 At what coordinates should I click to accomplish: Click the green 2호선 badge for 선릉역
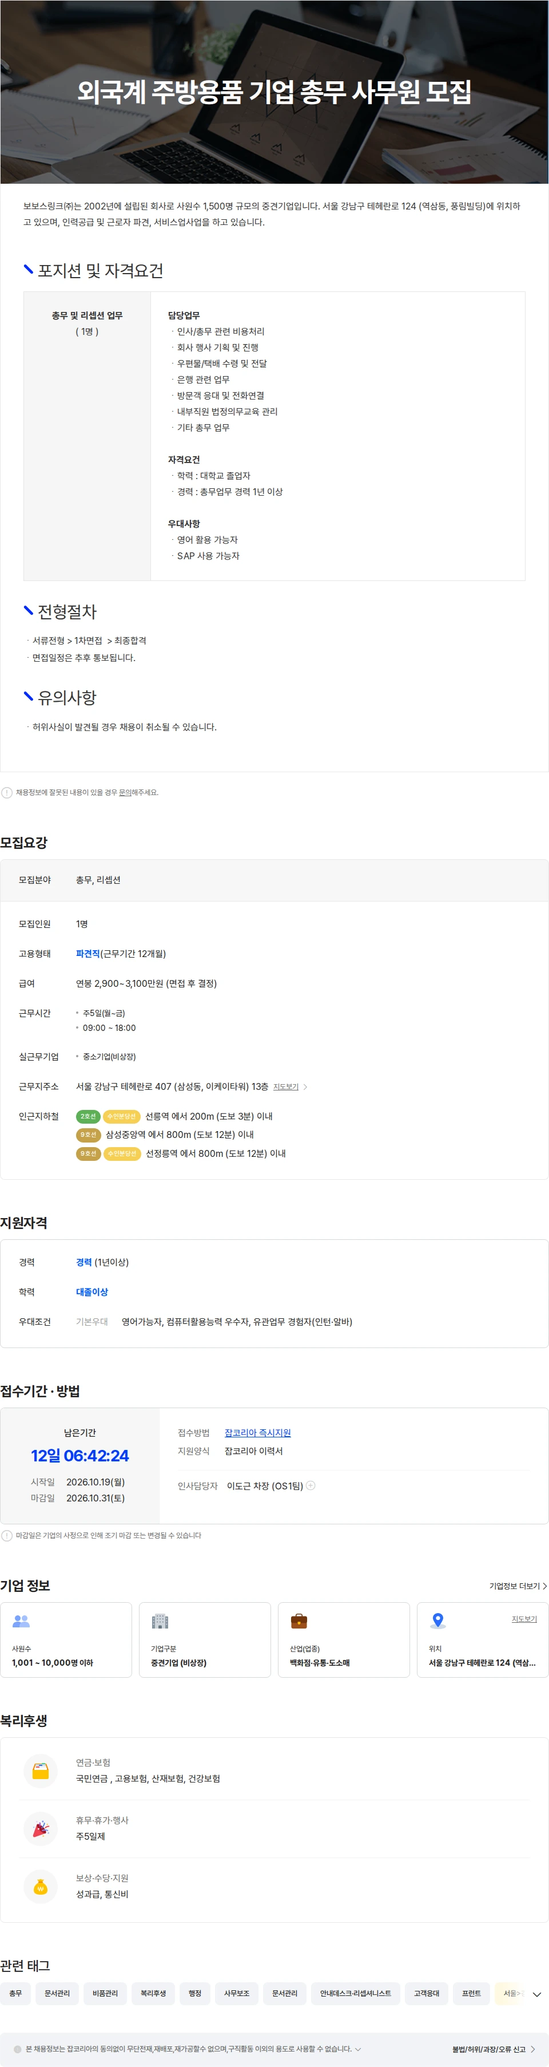click(88, 1116)
